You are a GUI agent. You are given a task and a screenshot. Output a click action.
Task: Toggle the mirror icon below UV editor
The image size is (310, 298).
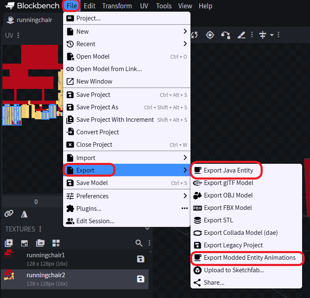coord(24,214)
